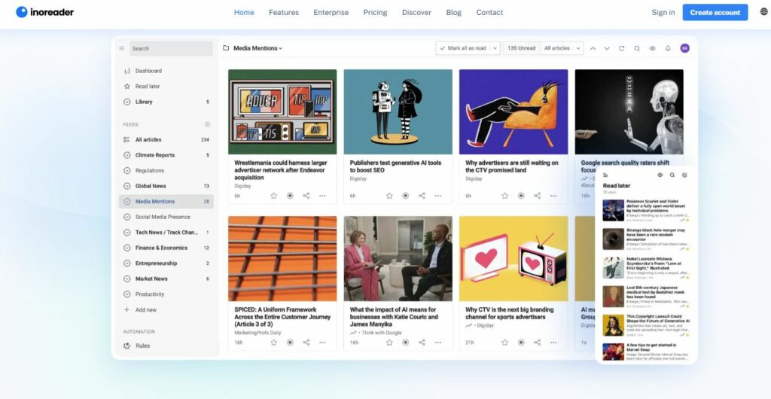771x399 pixels.
Task: Open the Mark all as read dropdown arrow
Action: click(x=495, y=48)
